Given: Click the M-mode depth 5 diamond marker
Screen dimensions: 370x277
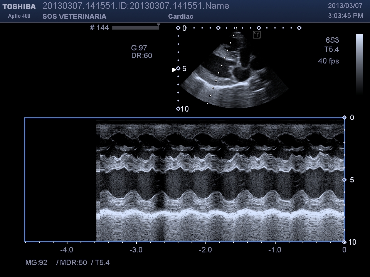Looking at the screenshot, I should pyautogui.click(x=345, y=180).
